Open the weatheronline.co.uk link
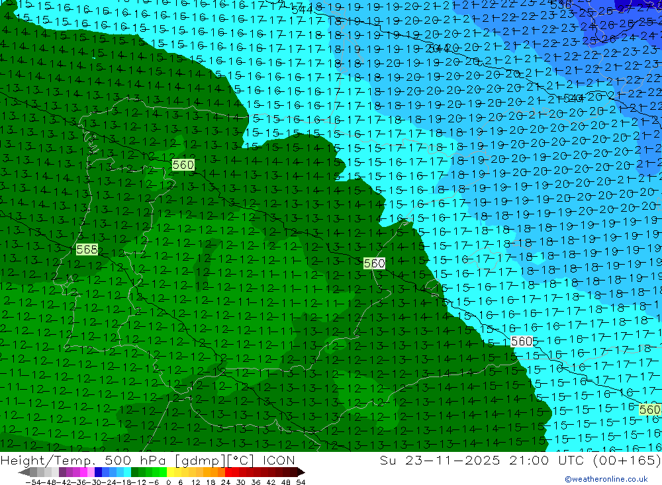Image resolution: width=662 pixels, height=485 pixels. (x=606, y=479)
